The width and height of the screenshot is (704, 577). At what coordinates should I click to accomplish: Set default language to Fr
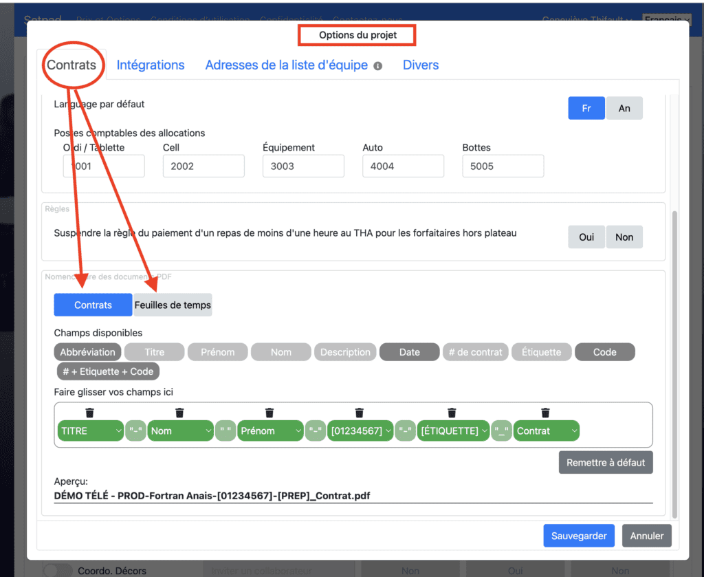point(586,109)
